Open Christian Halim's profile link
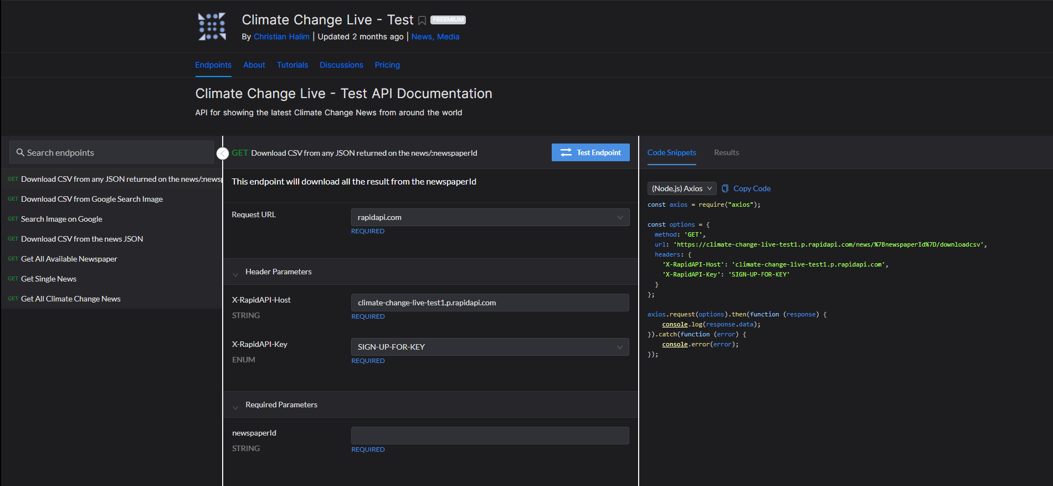 coord(281,37)
